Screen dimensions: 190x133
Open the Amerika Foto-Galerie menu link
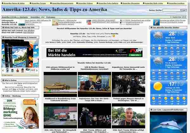click(x=108, y=3)
